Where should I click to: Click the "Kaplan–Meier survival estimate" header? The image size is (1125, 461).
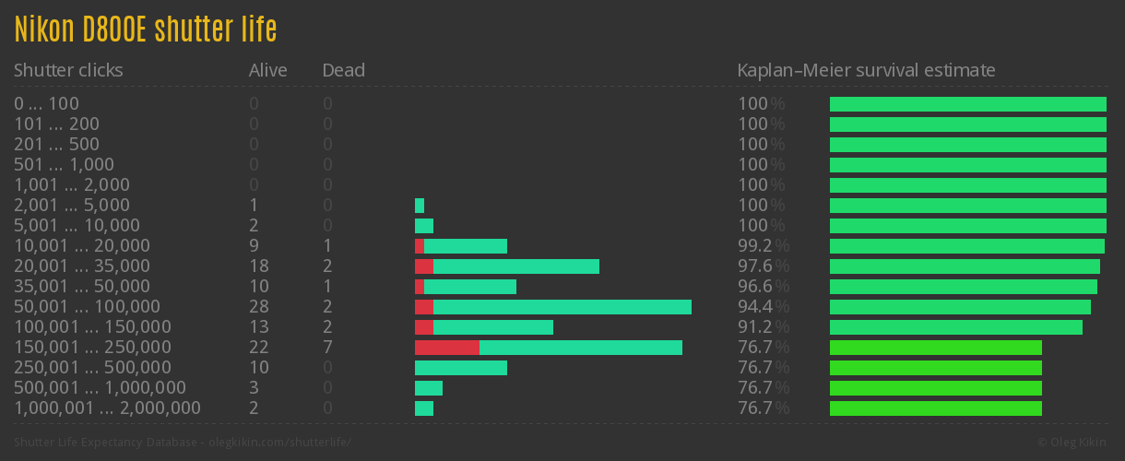pyautogui.click(x=866, y=70)
